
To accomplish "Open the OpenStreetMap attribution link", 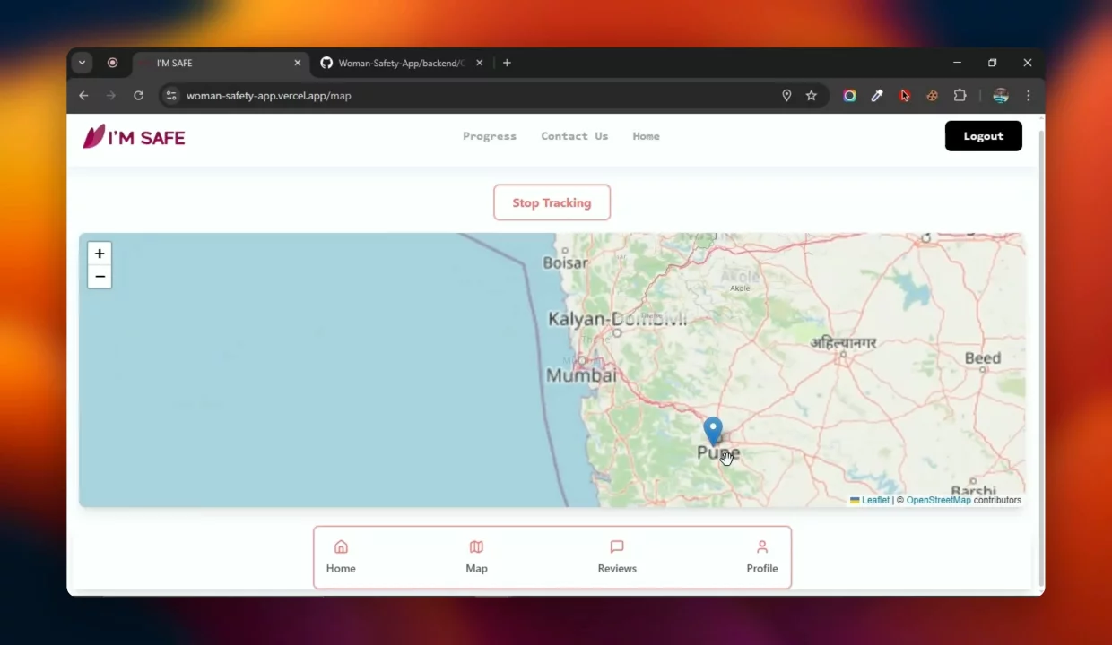I will tap(938, 500).
